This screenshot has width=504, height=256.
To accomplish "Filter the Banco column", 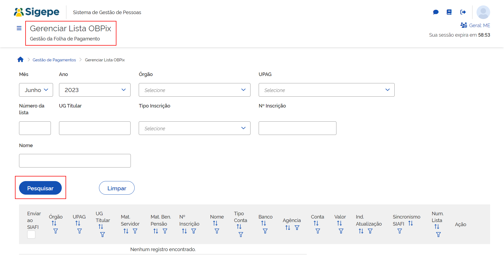I will 265,231.
